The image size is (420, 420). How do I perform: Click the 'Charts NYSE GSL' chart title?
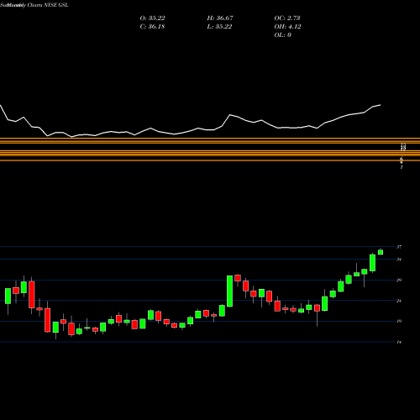(x=48, y=5)
